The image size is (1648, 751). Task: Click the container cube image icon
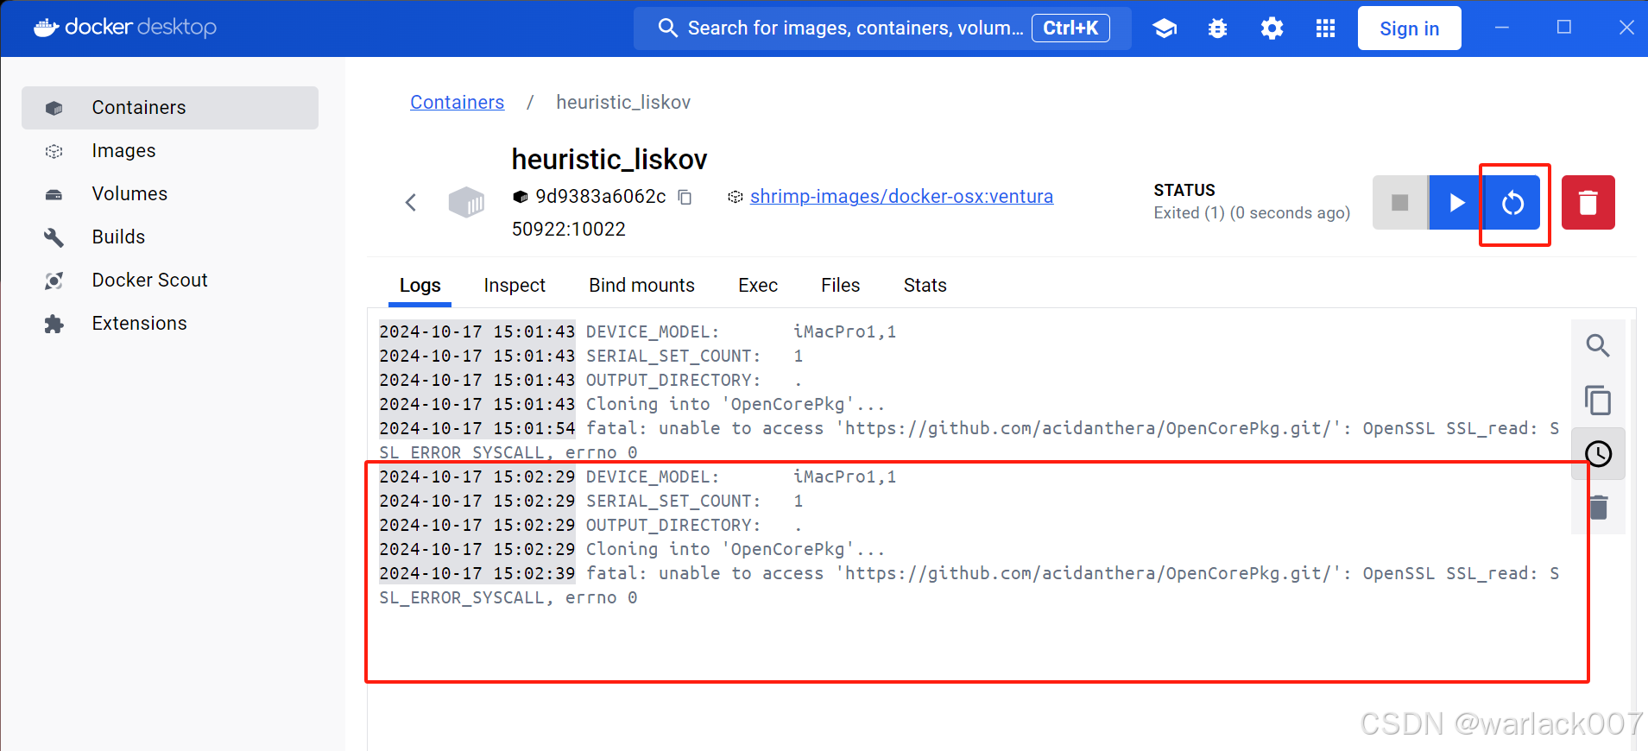pos(466,203)
